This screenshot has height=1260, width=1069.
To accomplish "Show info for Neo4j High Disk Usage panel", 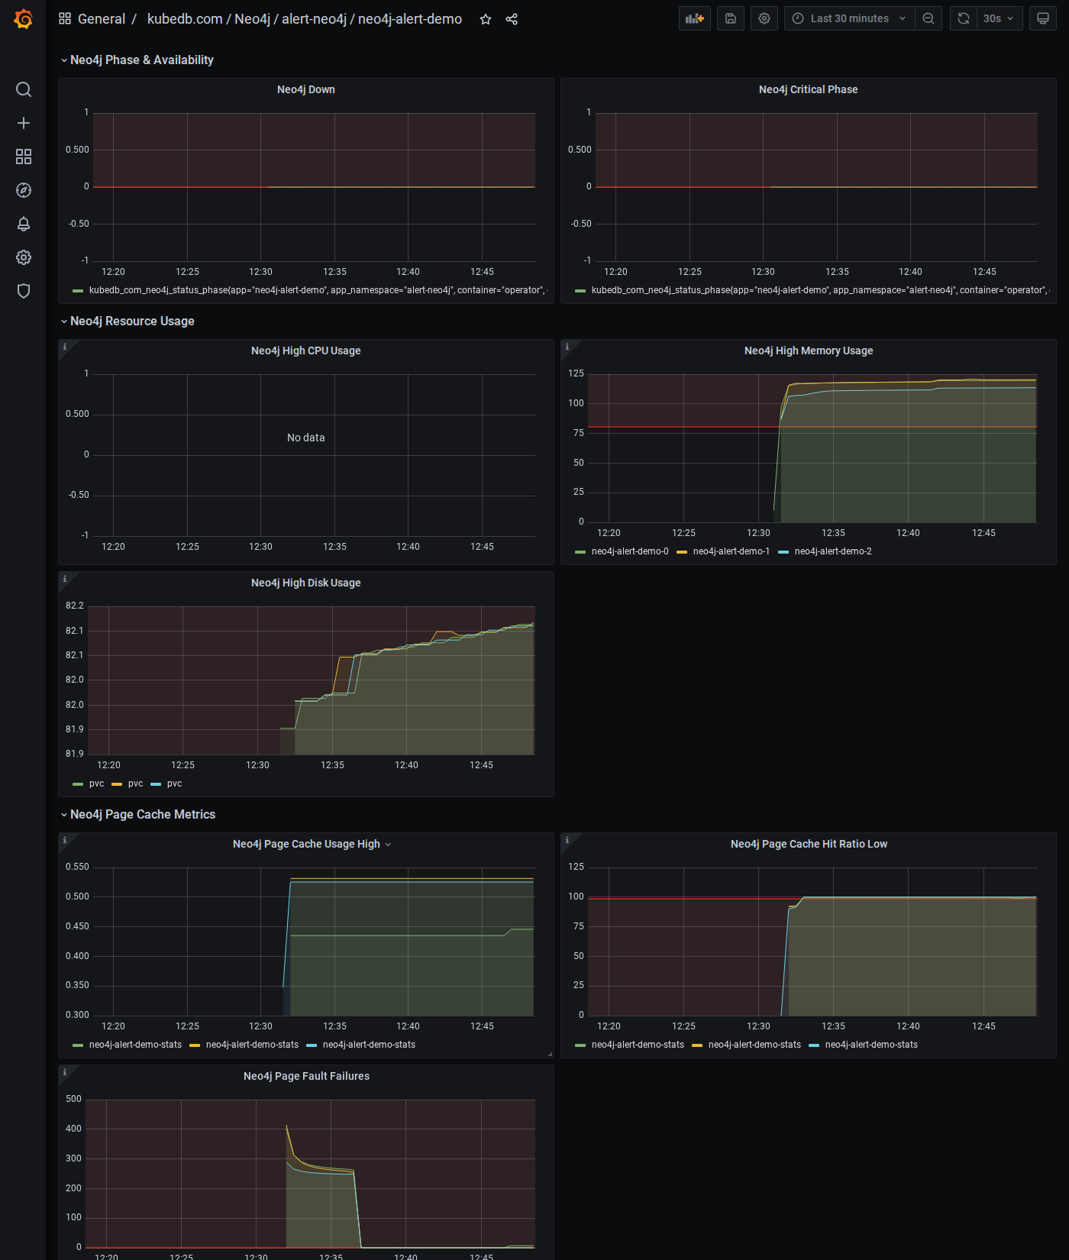I will 65,579.
